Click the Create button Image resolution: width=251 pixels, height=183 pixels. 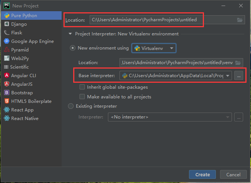202,174
